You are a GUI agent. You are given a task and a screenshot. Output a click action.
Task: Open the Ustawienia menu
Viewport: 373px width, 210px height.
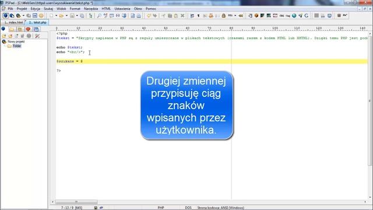pyautogui.click(x=122, y=9)
